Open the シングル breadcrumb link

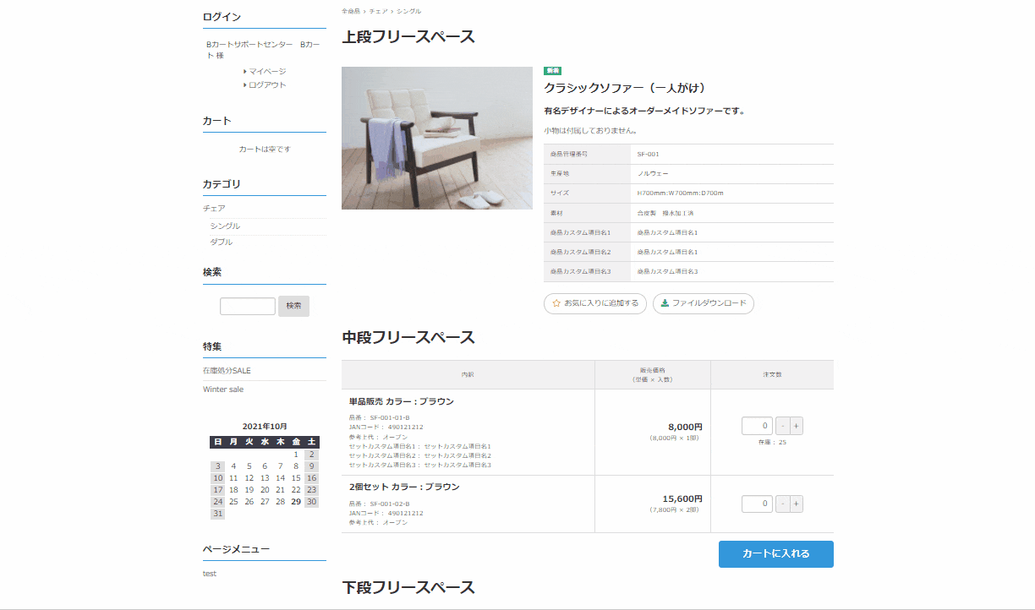coord(408,11)
